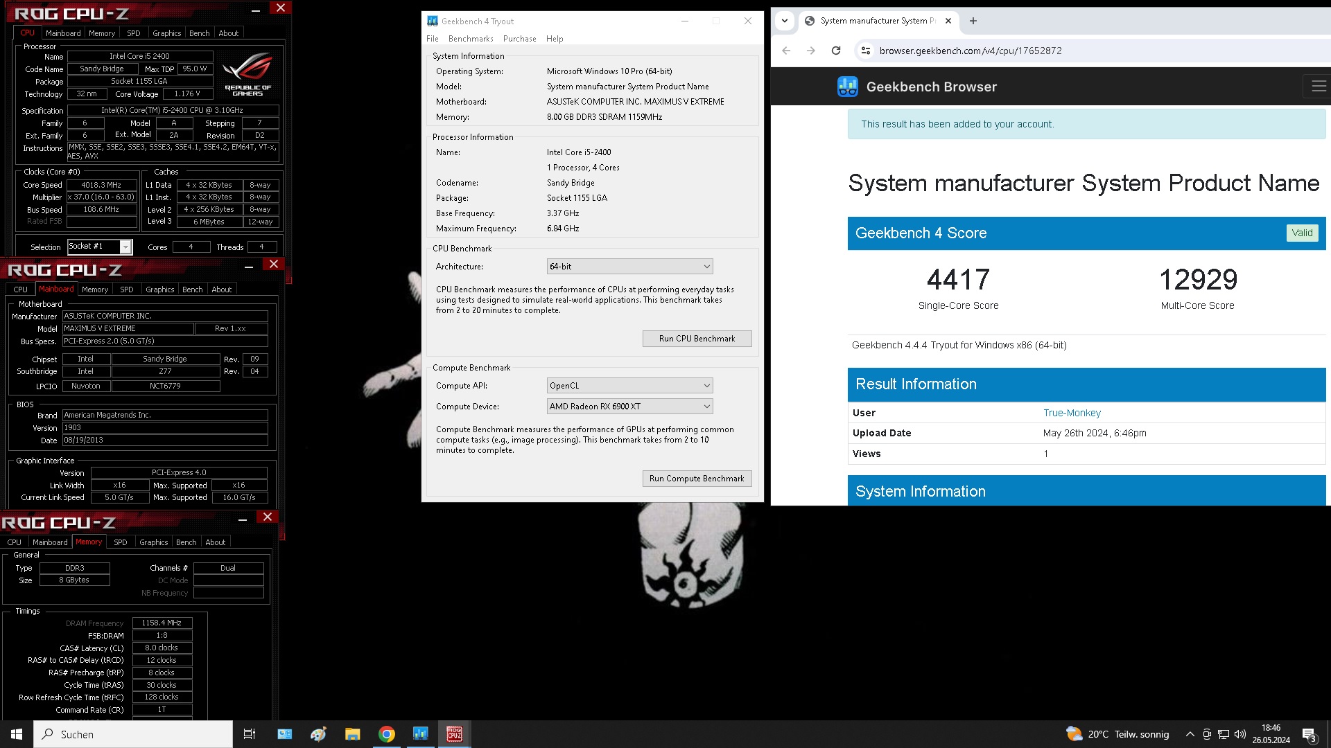Open File Explorer from the taskbar
Viewport: 1331px width, 748px height.
coord(352,734)
